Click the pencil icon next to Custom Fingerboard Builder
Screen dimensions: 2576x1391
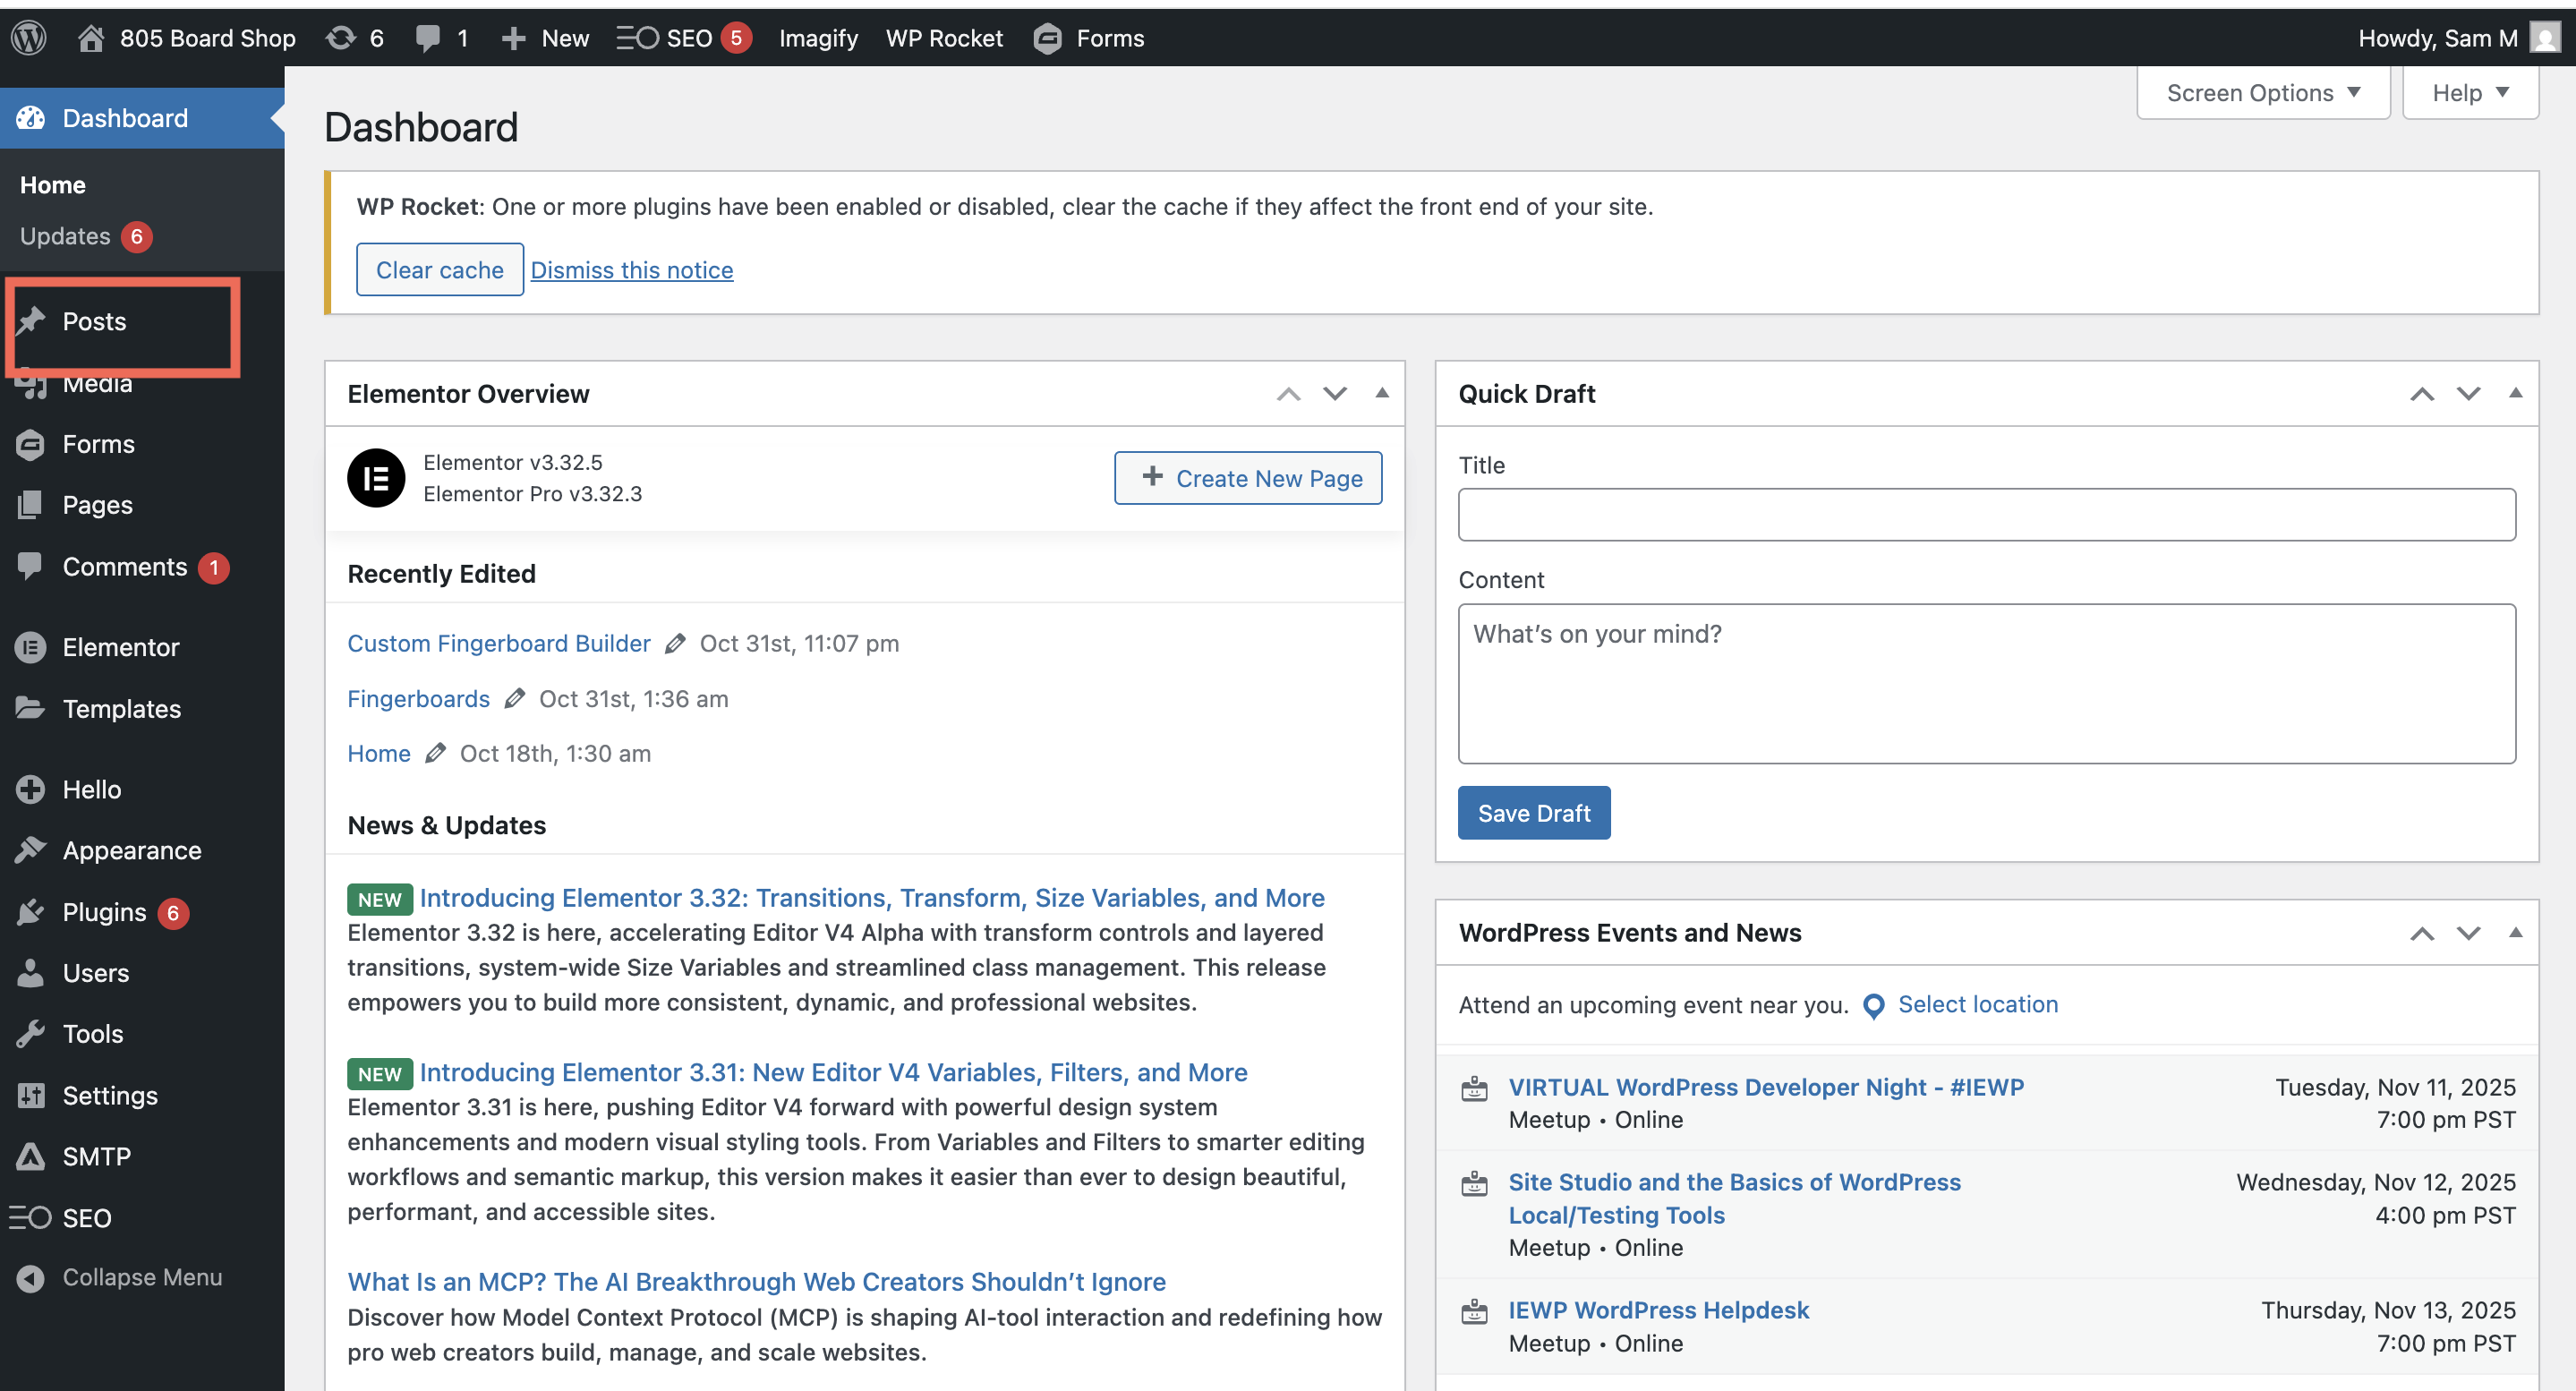point(675,643)
